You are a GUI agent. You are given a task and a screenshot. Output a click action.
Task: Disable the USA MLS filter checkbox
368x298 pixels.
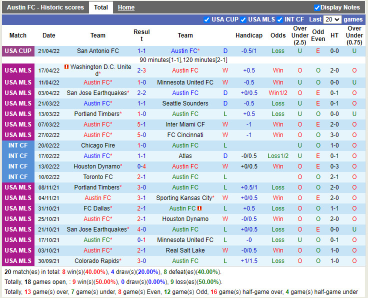[x=243, y=19]
